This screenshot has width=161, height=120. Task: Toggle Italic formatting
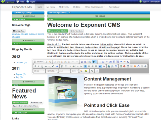point(39,66)
